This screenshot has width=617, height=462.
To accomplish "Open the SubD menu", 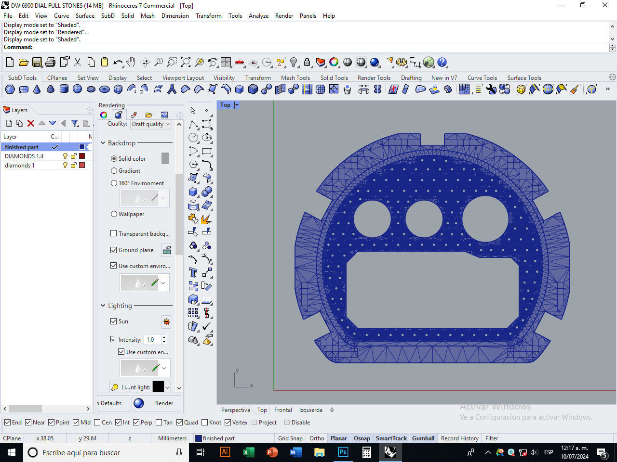I will pyautogui.click(x=107, y=15).
